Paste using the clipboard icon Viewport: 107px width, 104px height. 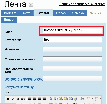[61, 99]
